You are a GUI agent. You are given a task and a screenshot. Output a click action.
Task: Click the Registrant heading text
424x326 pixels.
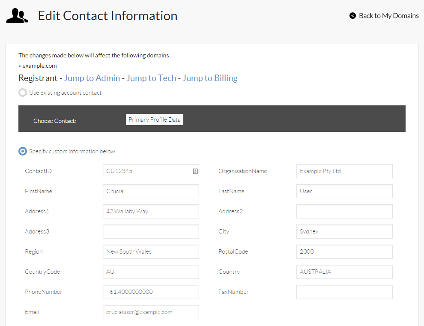click(x=38, y=78)
